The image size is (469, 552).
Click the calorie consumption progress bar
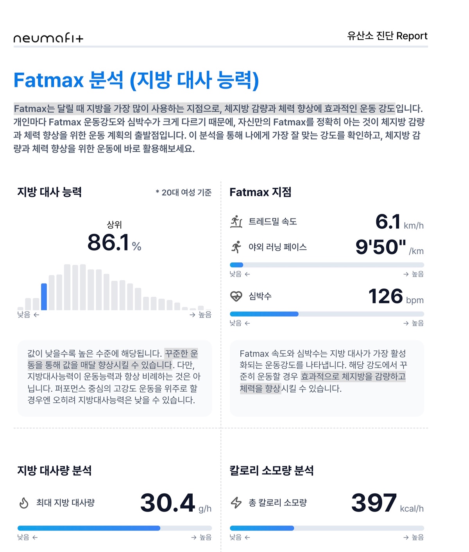coord(327,528)
